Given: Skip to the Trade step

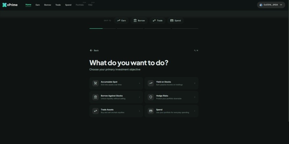Looking at the screenshot, I should tap(157, 21).
